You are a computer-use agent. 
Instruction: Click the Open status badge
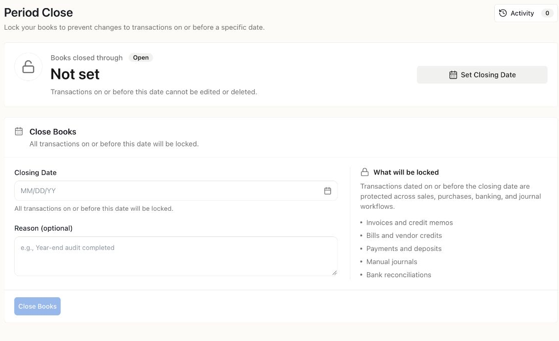(141, 58)
